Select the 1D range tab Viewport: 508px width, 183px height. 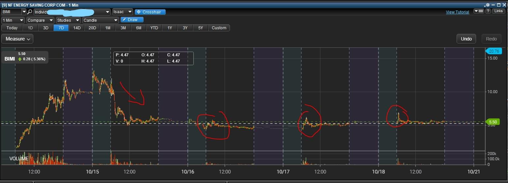coord(30,28)
